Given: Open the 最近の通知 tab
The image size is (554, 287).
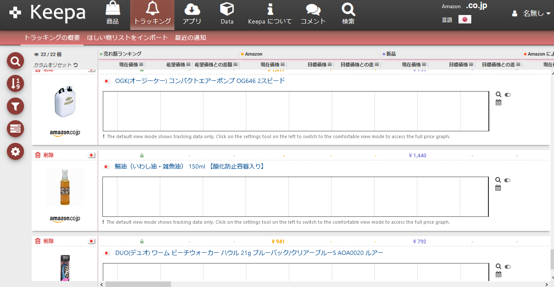Looking at the screenshot, I should pyautogui.click(x=190, y=37).
